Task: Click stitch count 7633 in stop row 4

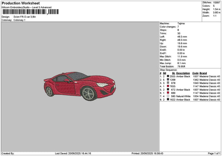Action: coord(172,86)
